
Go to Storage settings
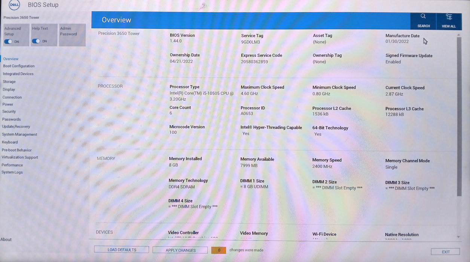[x=9, y=82]
